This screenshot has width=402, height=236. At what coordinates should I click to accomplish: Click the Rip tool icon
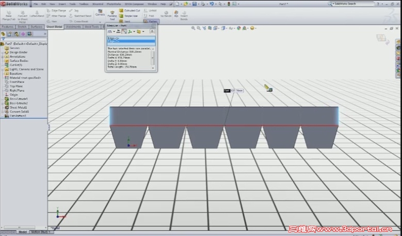pos(176,13)
